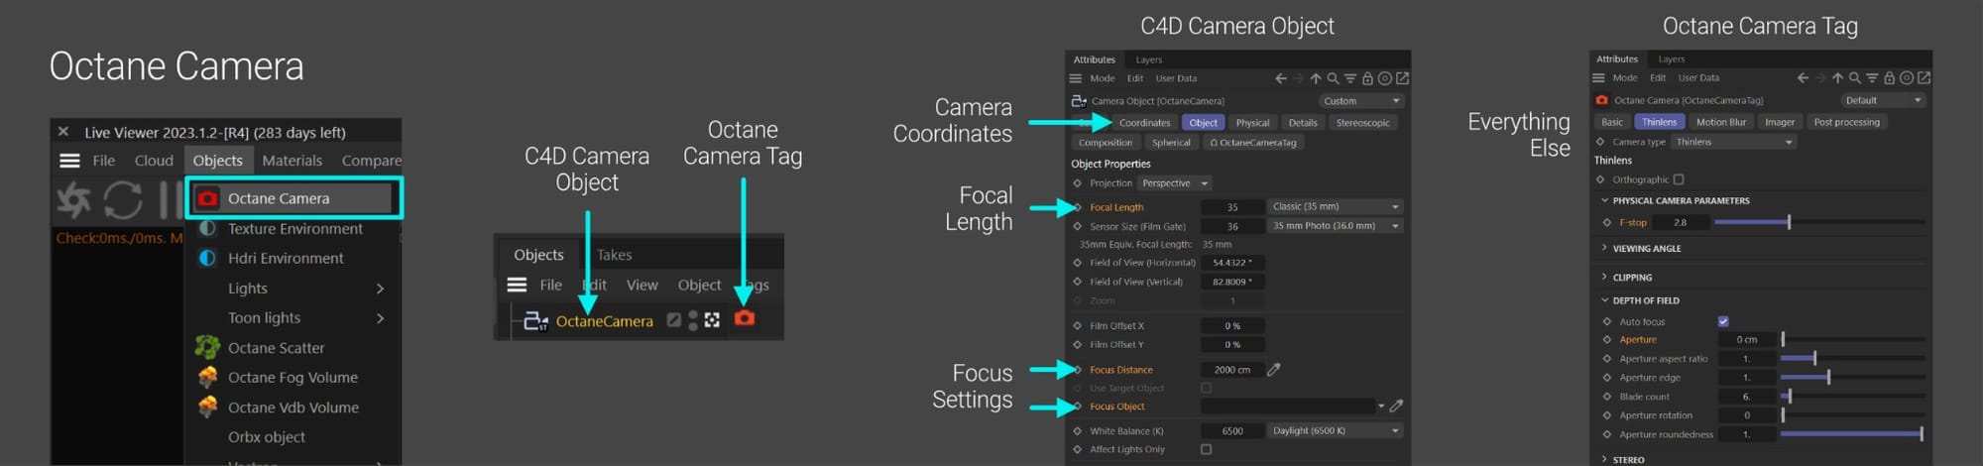Open the Classic (35 mm) focal preset dropdown

click(x=1335, y=207)
